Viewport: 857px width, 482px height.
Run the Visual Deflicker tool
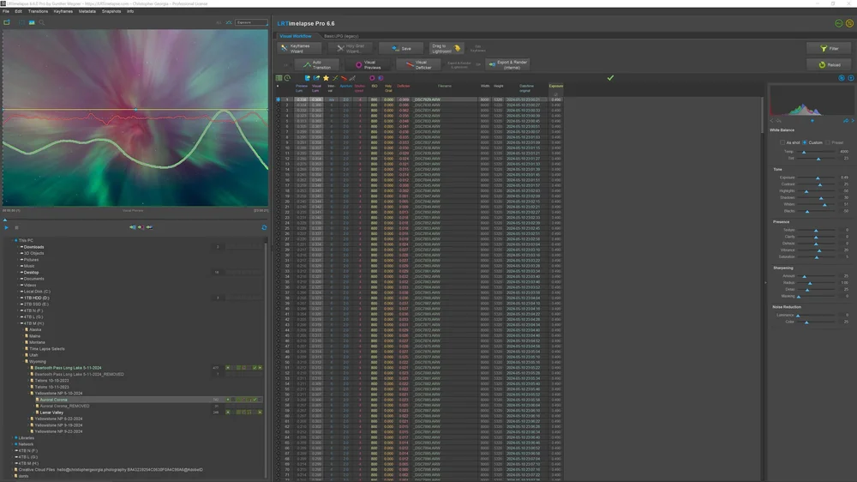coord(420,64)
